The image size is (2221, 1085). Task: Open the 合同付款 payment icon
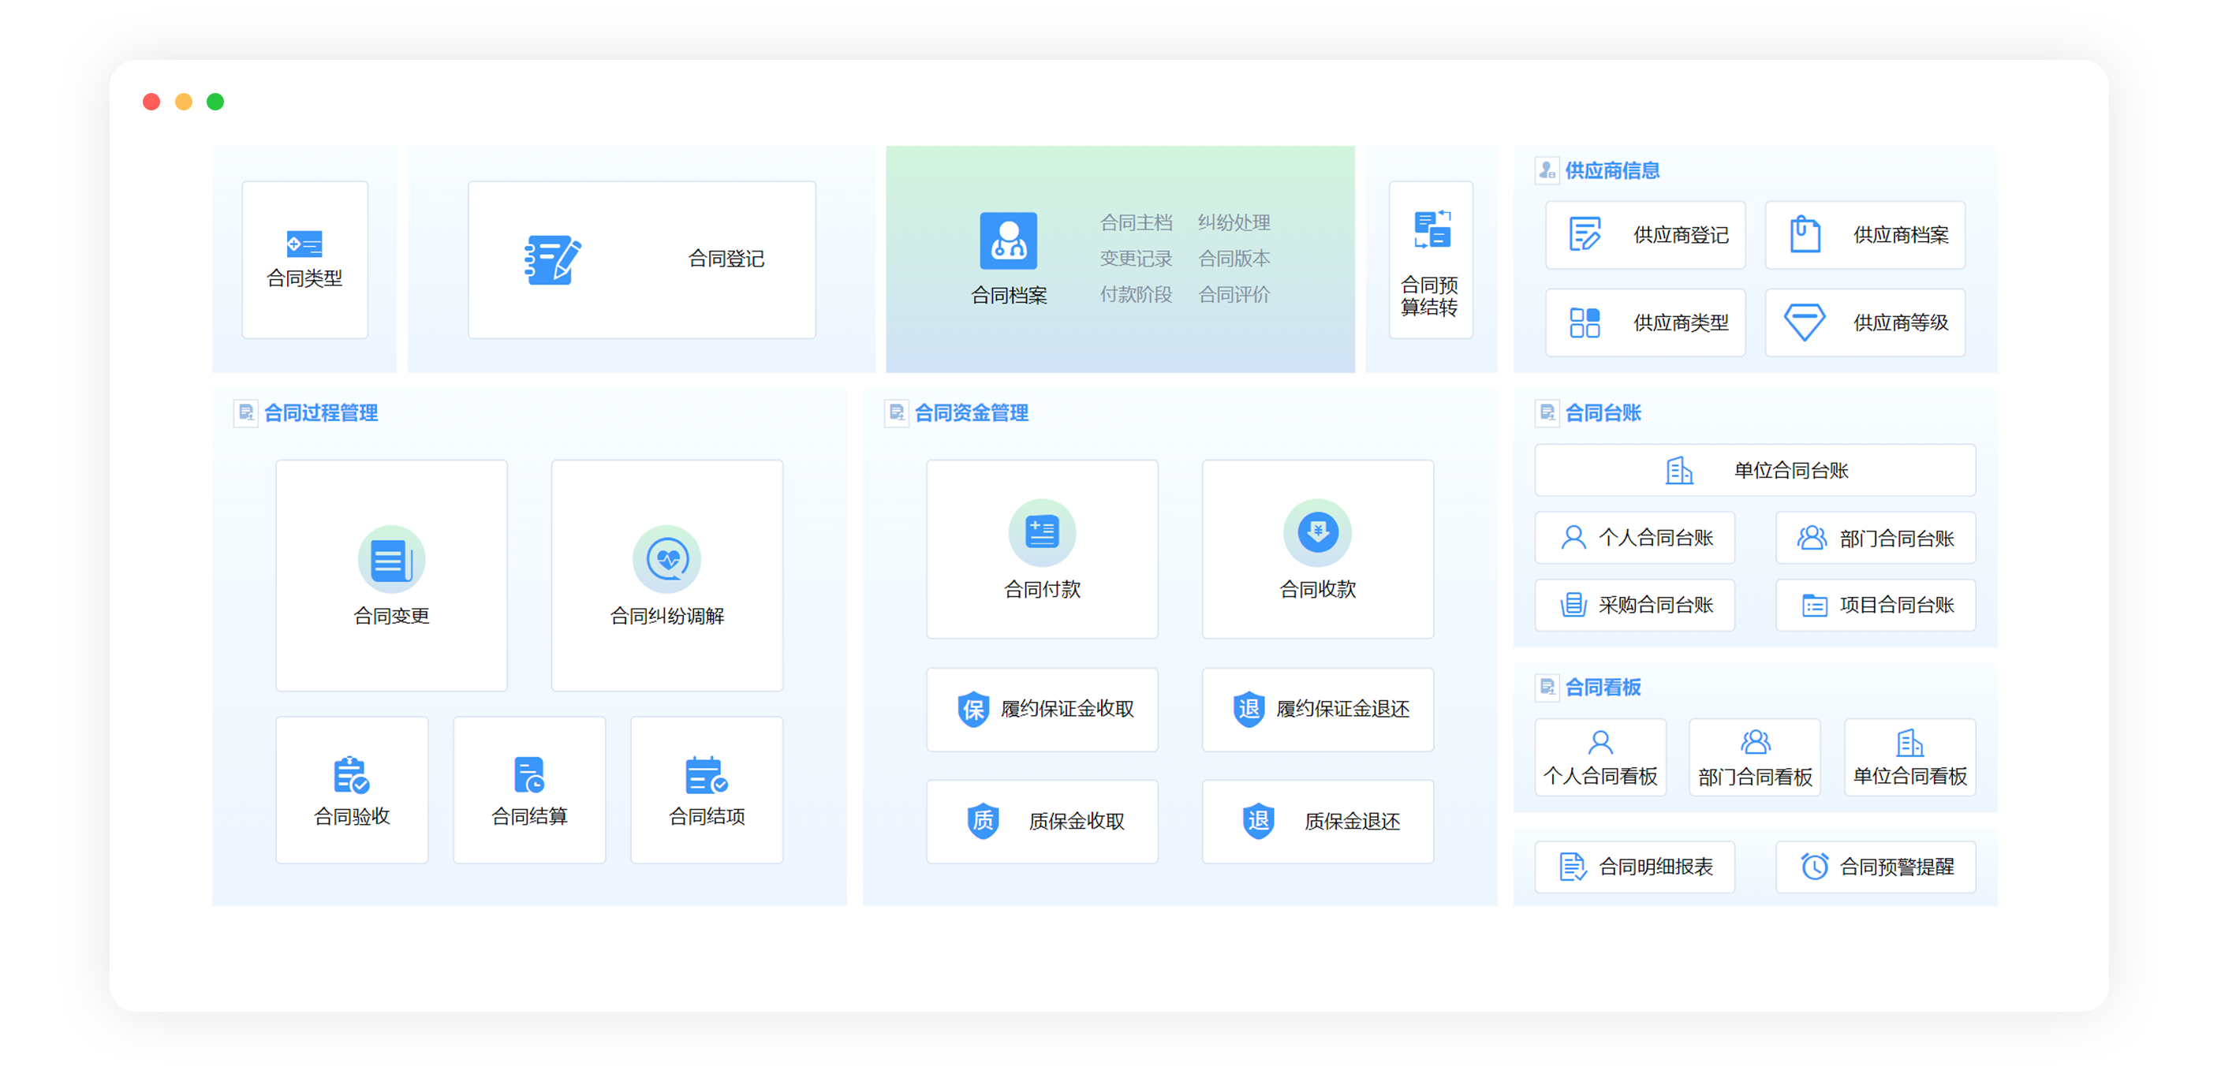pyautogui.click(x=1042, y=532)
